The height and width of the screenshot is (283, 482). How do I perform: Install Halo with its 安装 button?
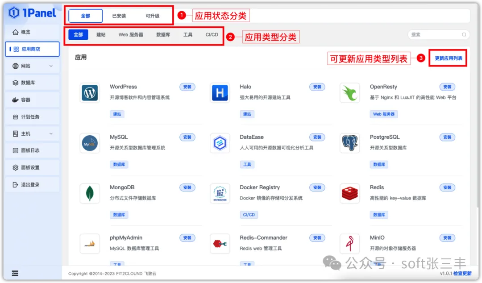click(317, 87)
